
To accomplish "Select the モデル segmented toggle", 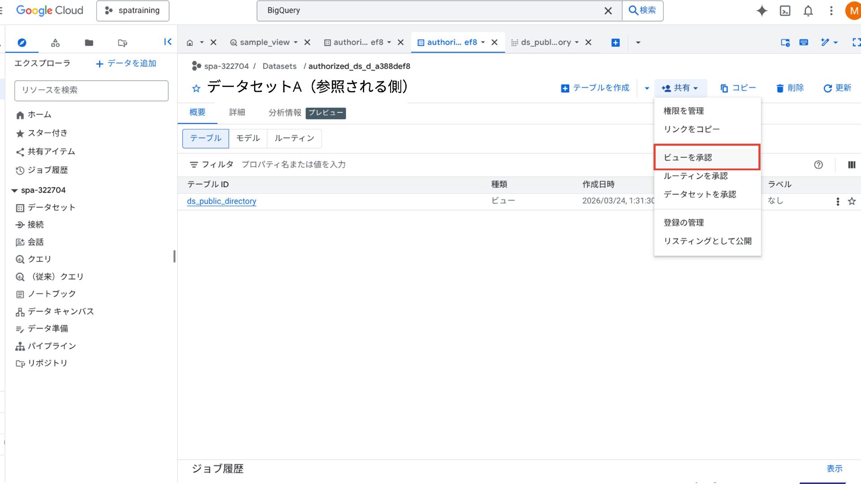I will coord(248,138).
